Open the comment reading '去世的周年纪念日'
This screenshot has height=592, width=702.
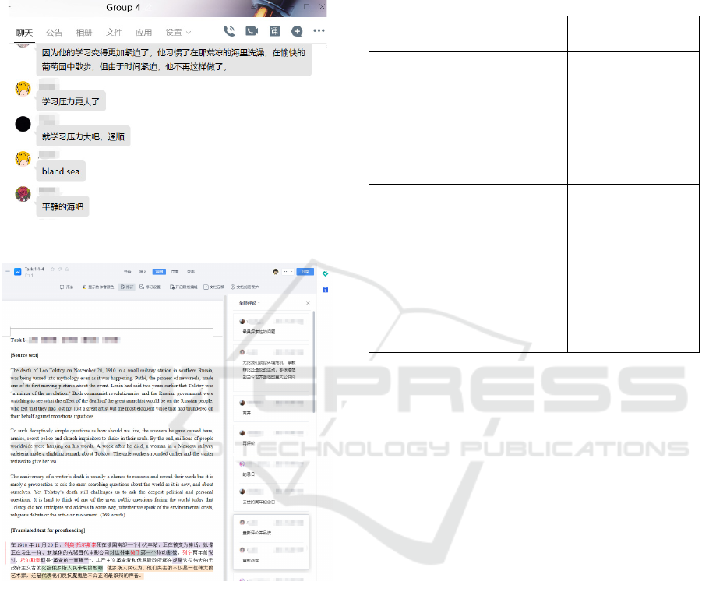pyautogui.click(x=271, y=497)
